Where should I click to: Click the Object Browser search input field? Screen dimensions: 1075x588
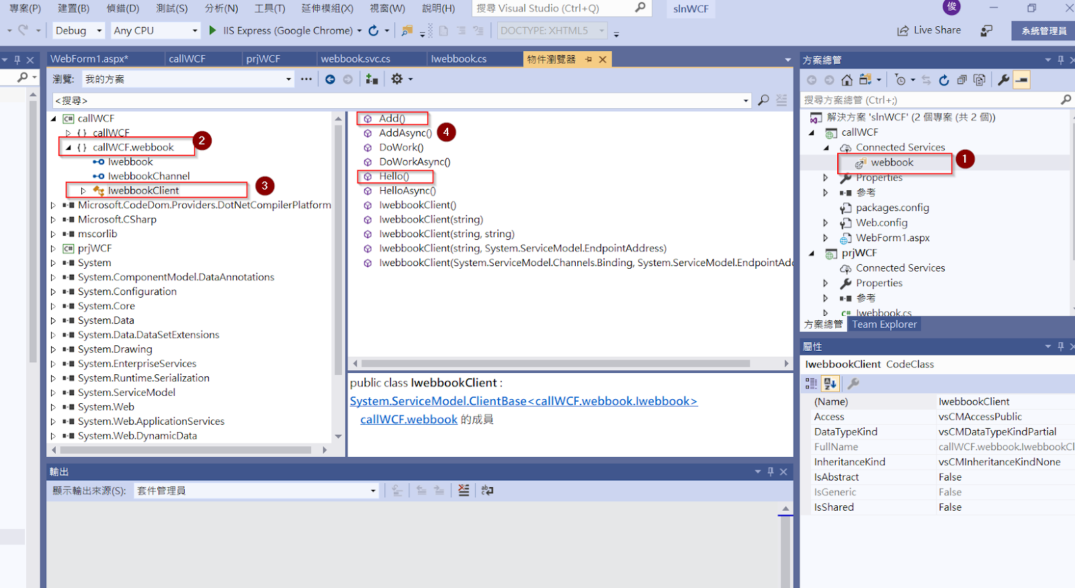point(396,100)
